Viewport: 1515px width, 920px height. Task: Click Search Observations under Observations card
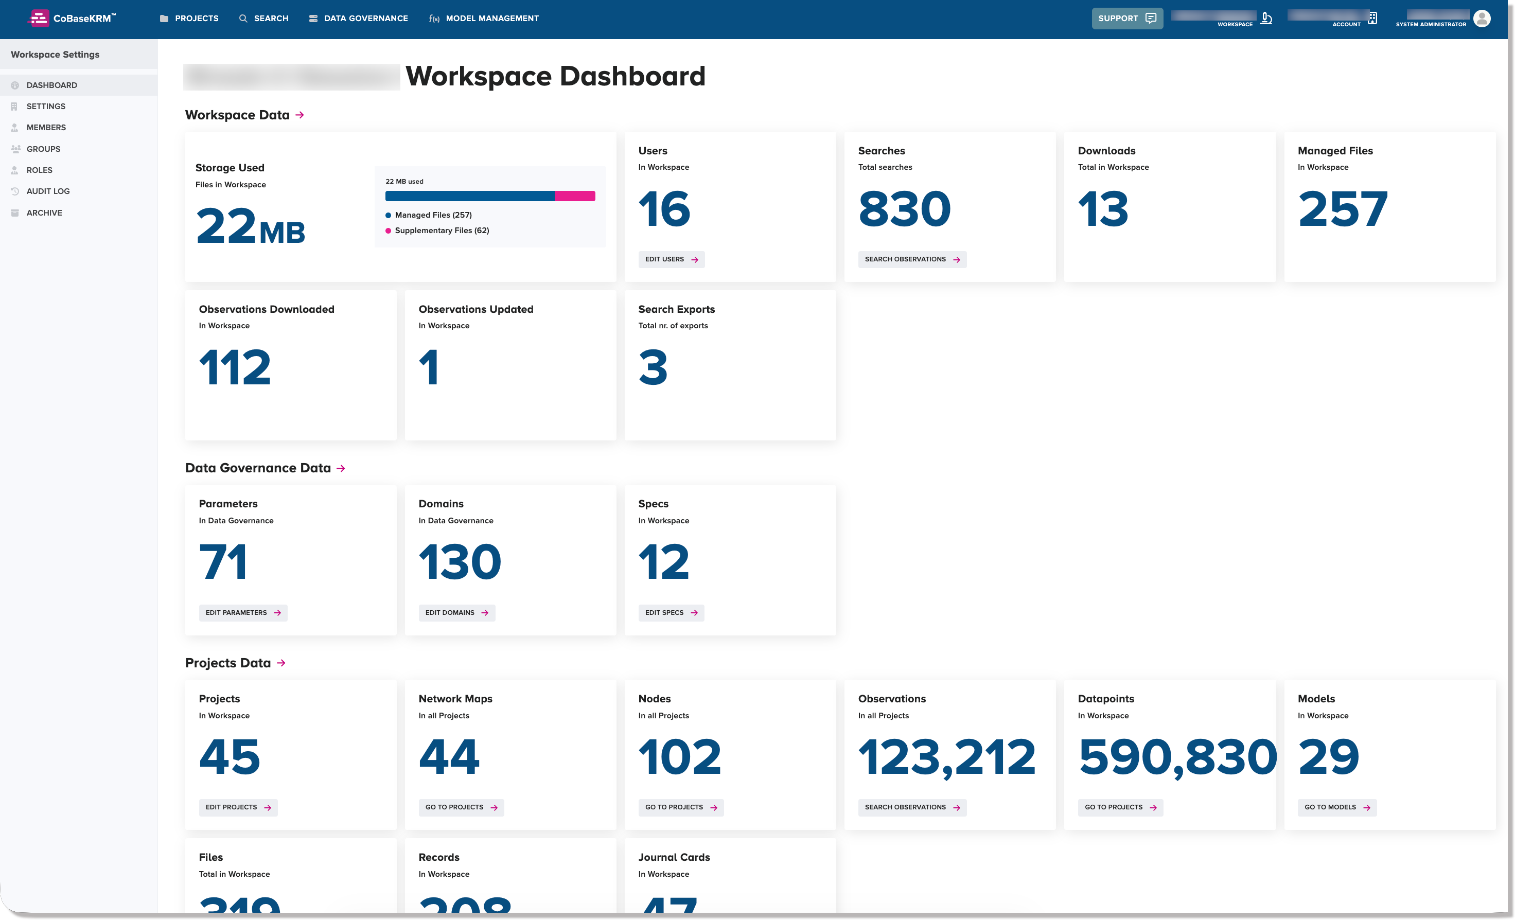912,807
